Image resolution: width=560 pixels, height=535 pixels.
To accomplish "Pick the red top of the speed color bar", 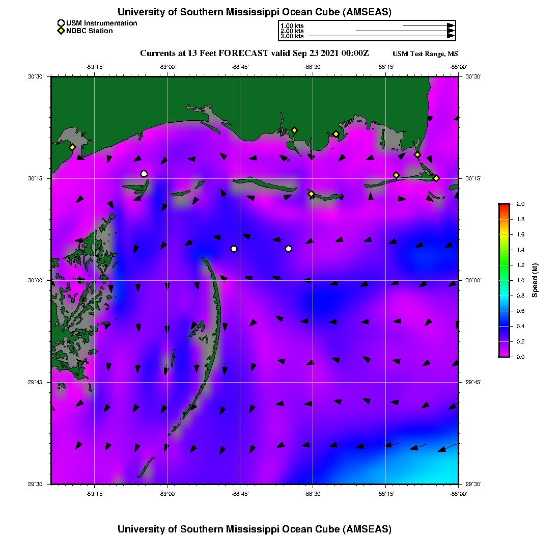I will 504,206.
